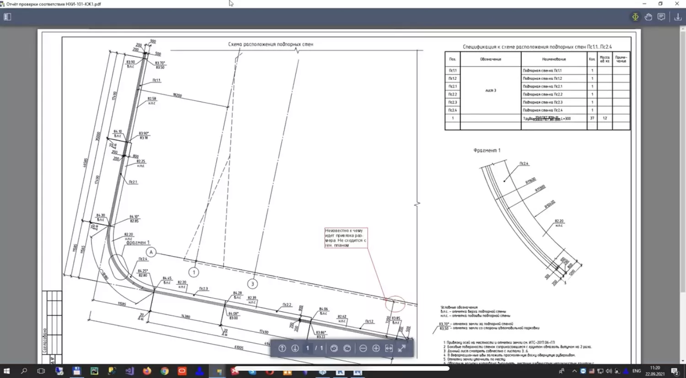Show hidden system tray icons
This screenshot has width=686, height=378.
pyautogui.click(x=574, y=371)
